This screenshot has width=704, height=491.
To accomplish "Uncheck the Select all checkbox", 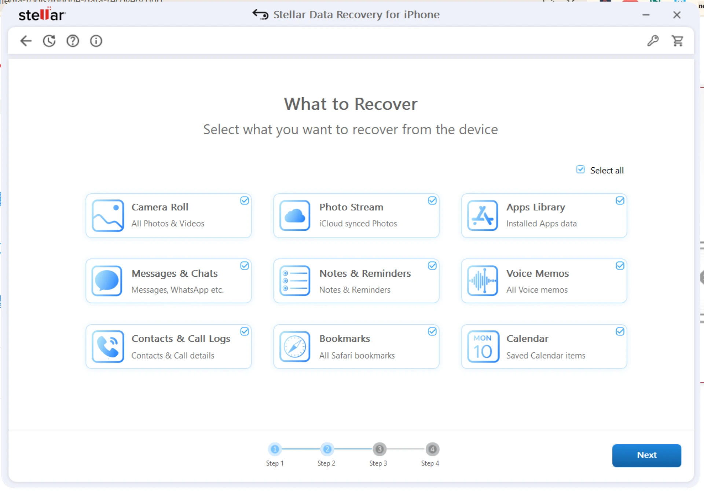I will (x=580, y=170).
